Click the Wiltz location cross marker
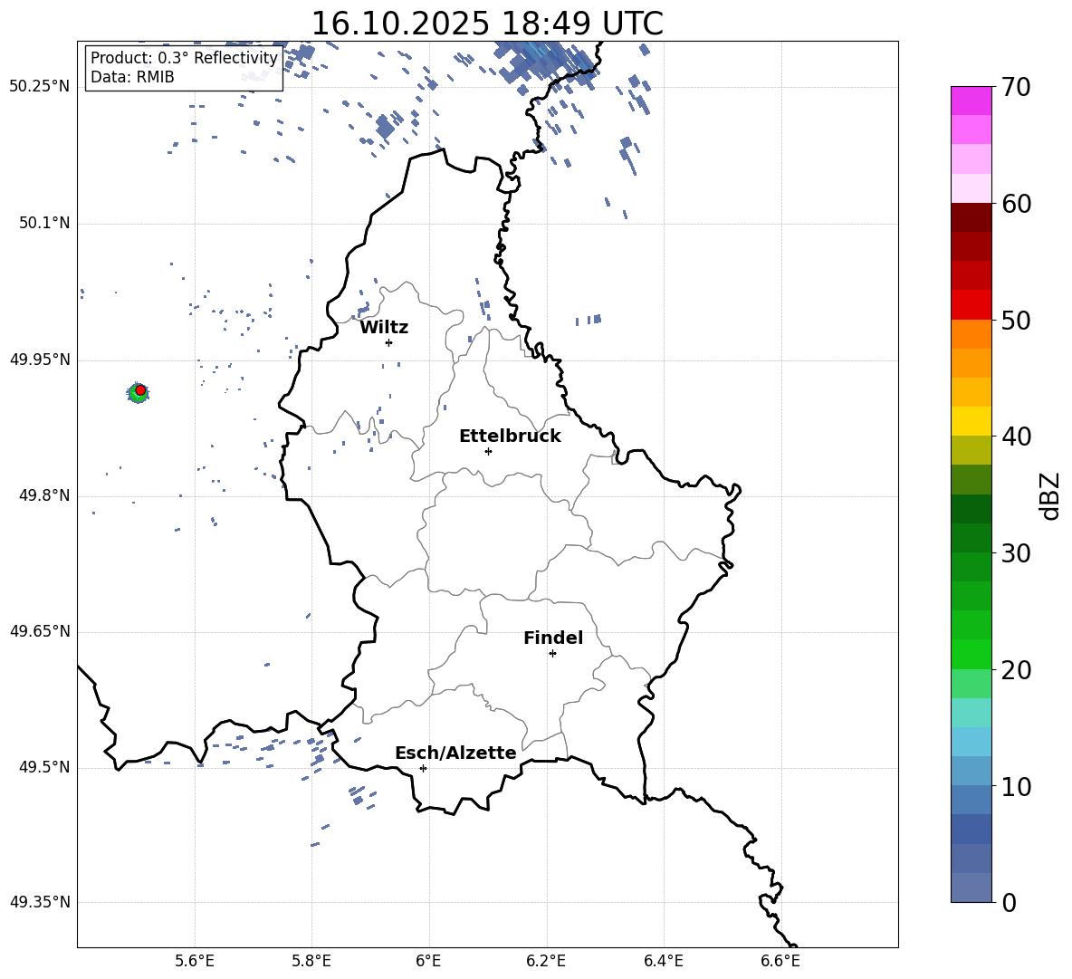1072x979 pixels. (x=388, y=342)
